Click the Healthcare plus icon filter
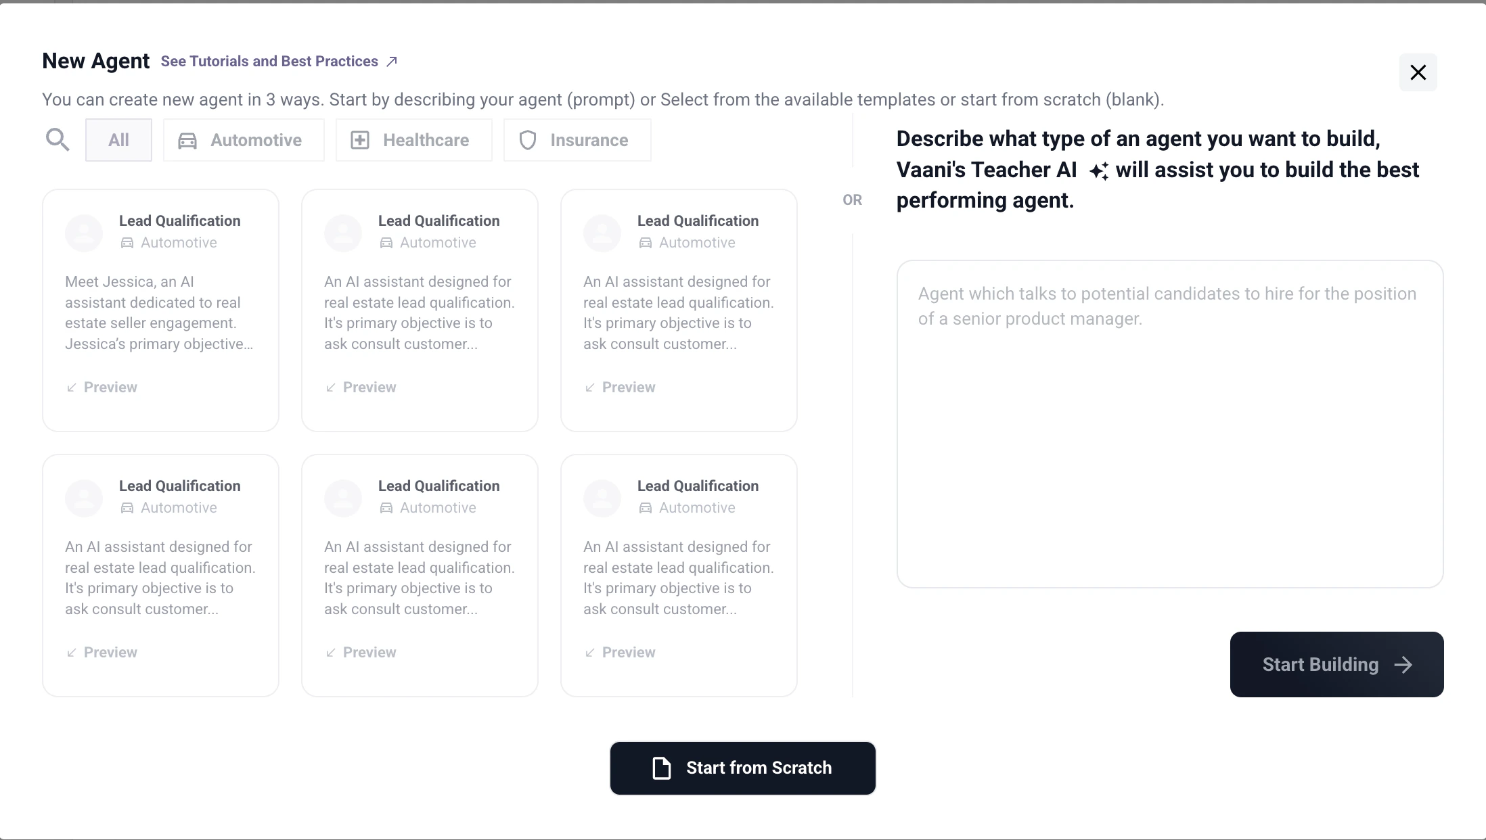 359,140
